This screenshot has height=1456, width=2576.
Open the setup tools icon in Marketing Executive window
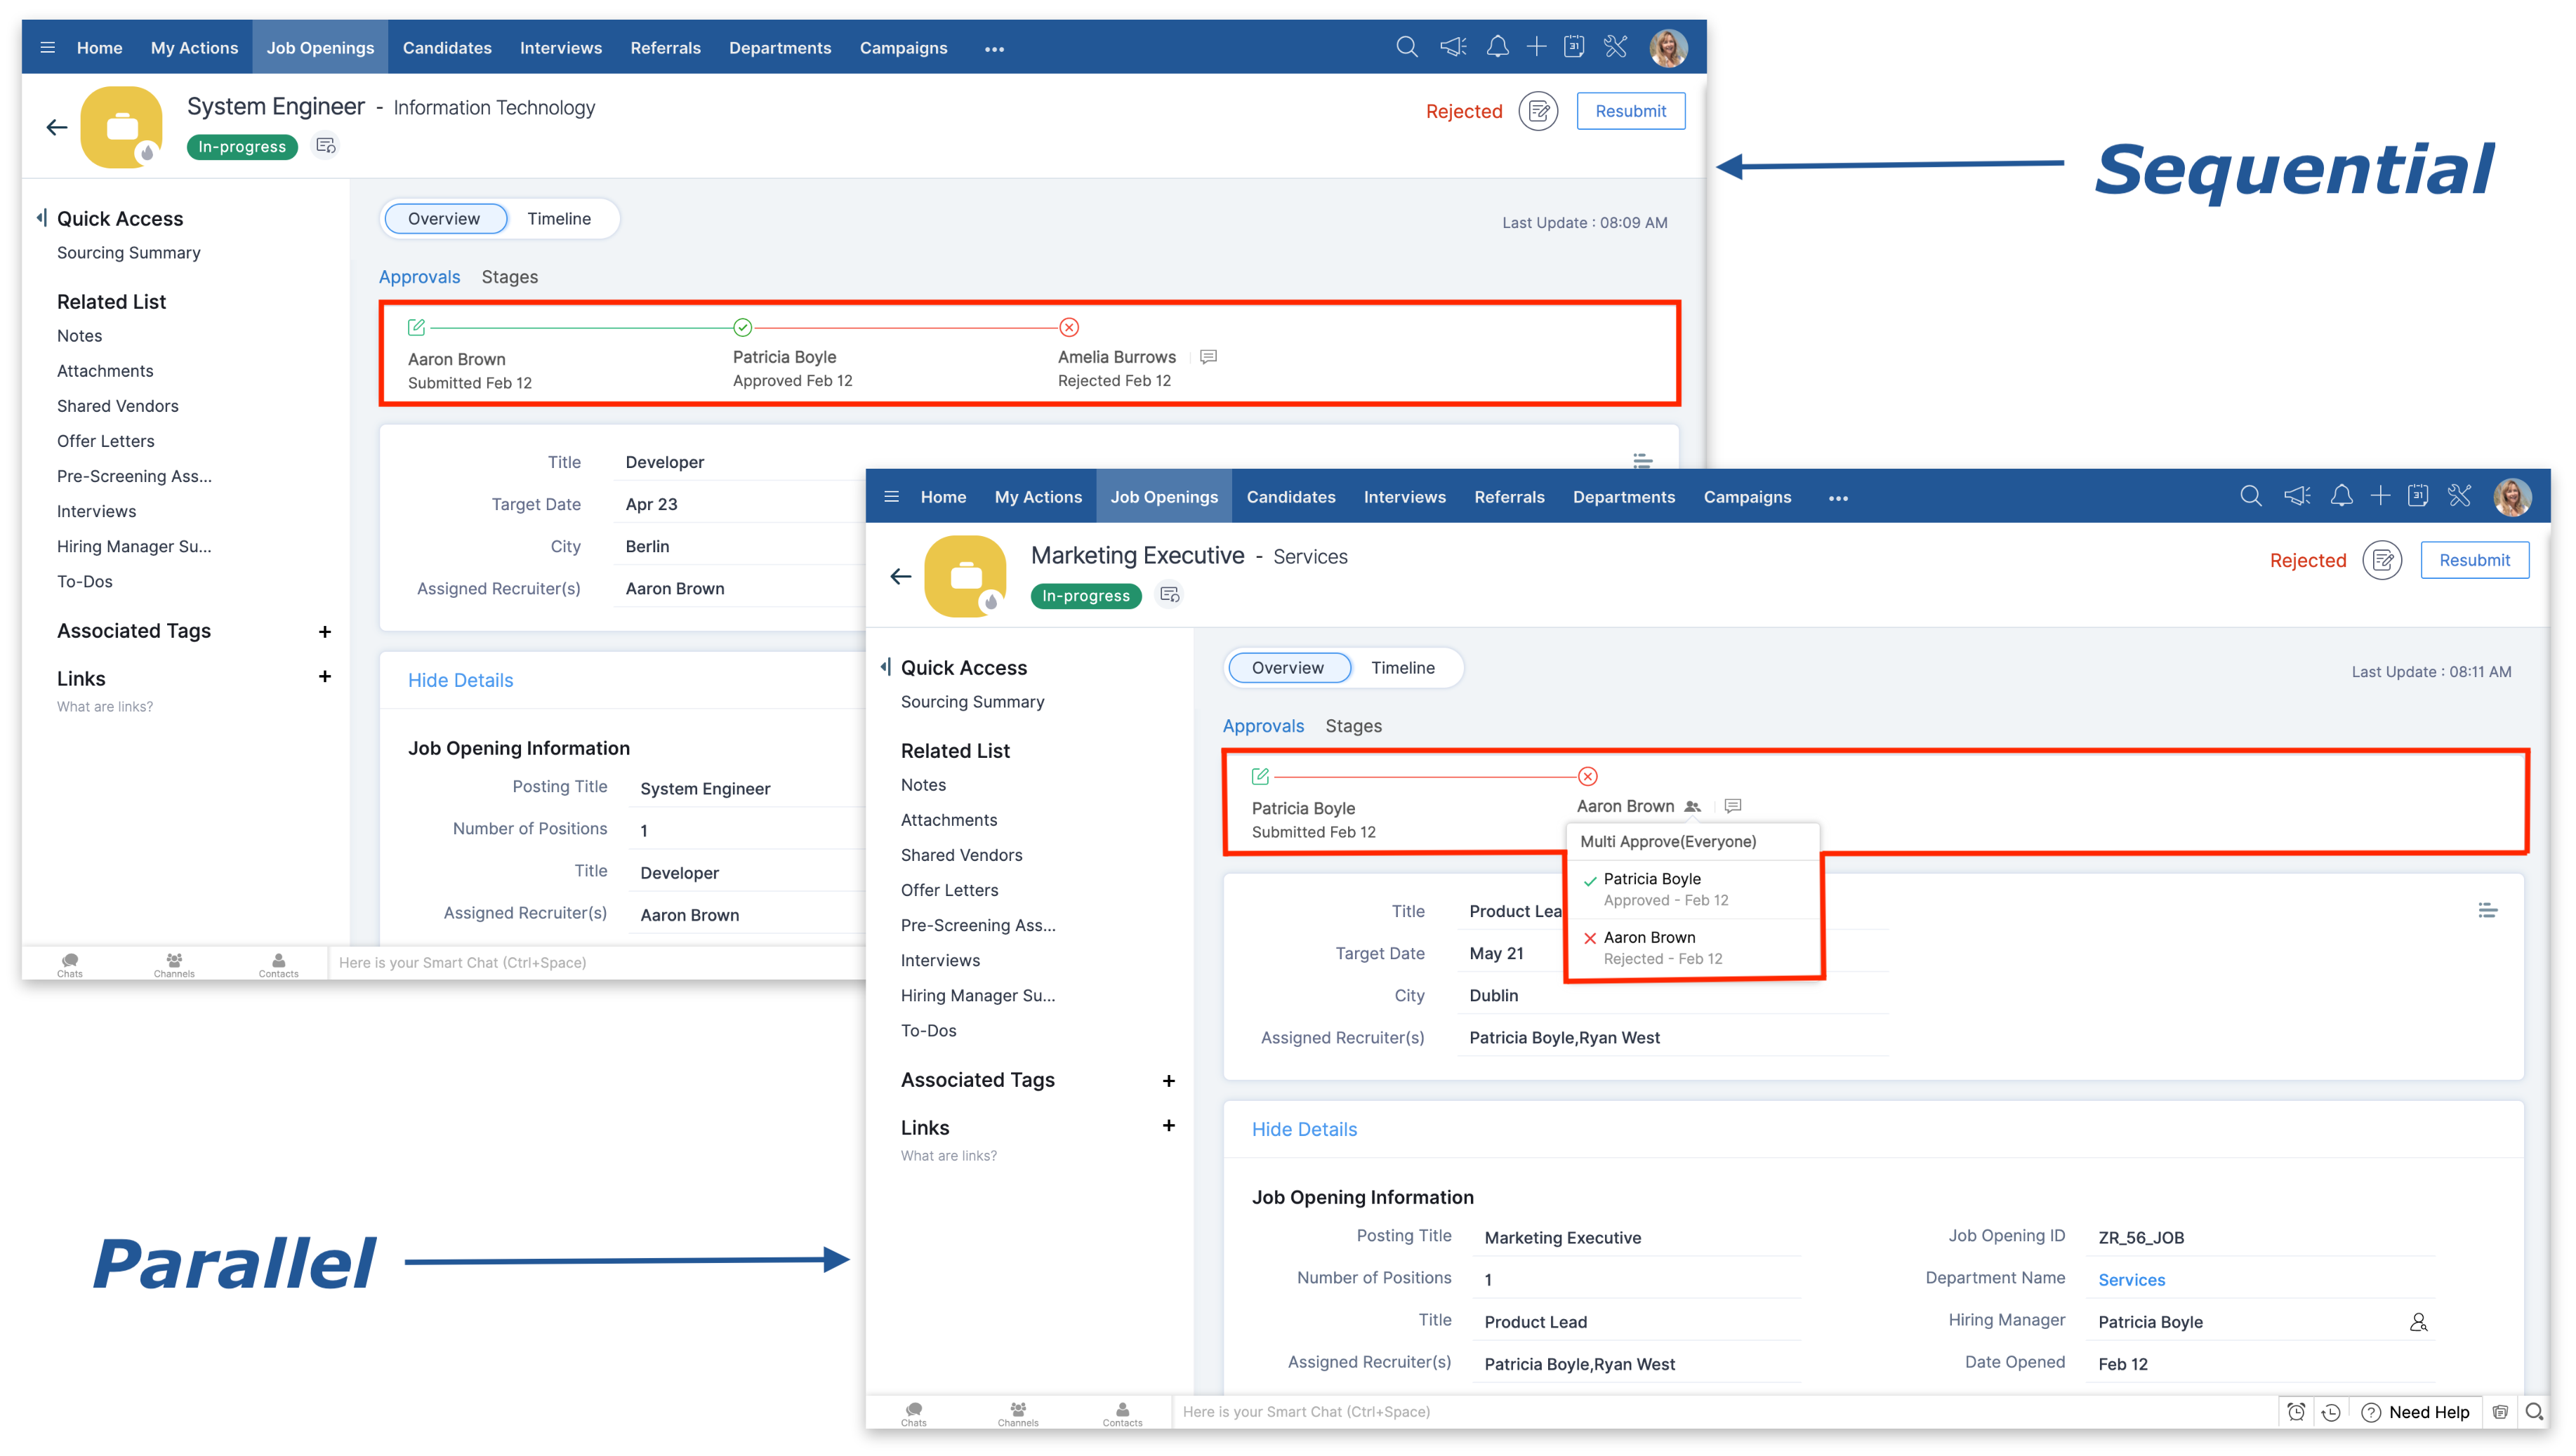[x=2460, y=496]
